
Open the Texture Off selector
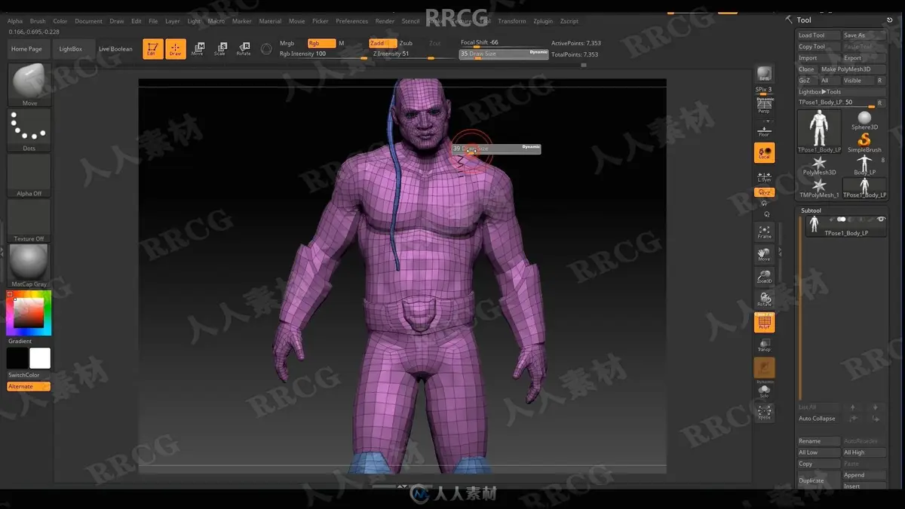(29, 220)
